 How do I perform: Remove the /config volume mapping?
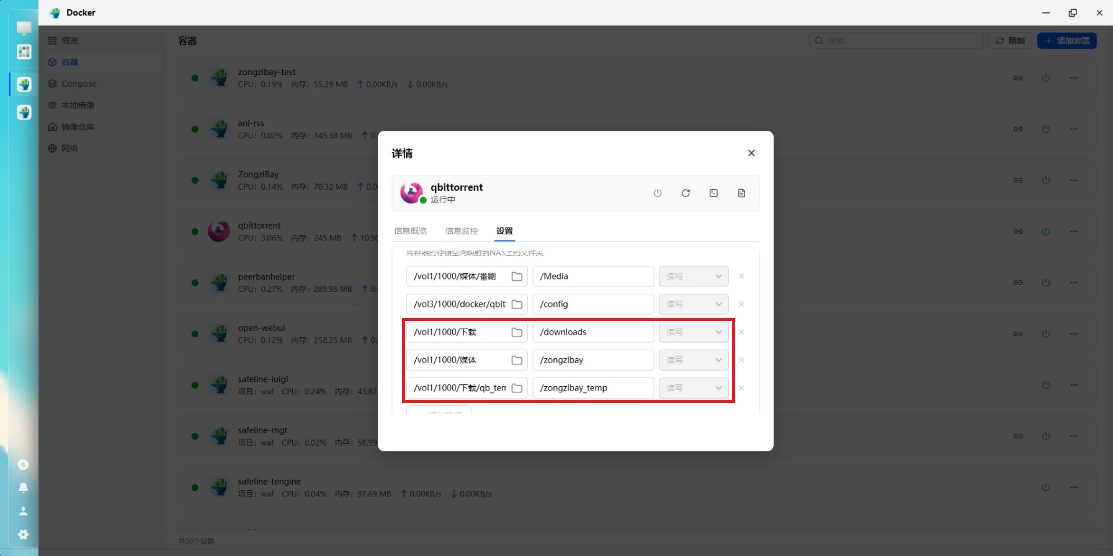741,304
